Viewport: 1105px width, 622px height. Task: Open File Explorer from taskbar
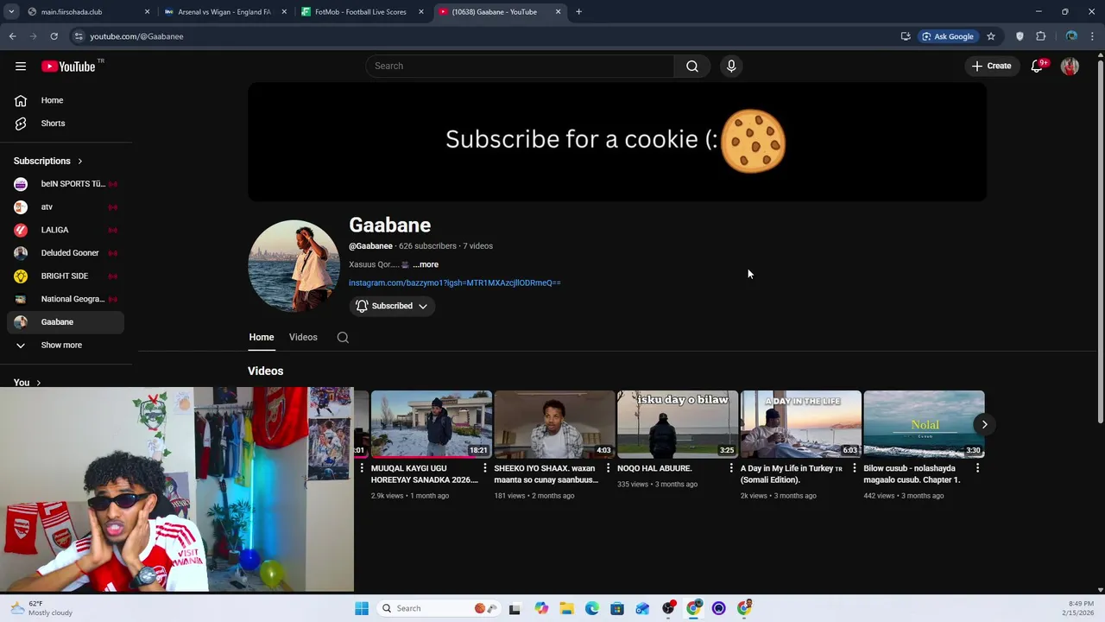point(566,608)
